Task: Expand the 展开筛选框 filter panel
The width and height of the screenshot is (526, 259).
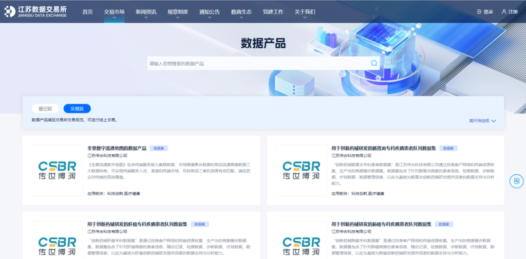Action: click(x=482, y=121)
